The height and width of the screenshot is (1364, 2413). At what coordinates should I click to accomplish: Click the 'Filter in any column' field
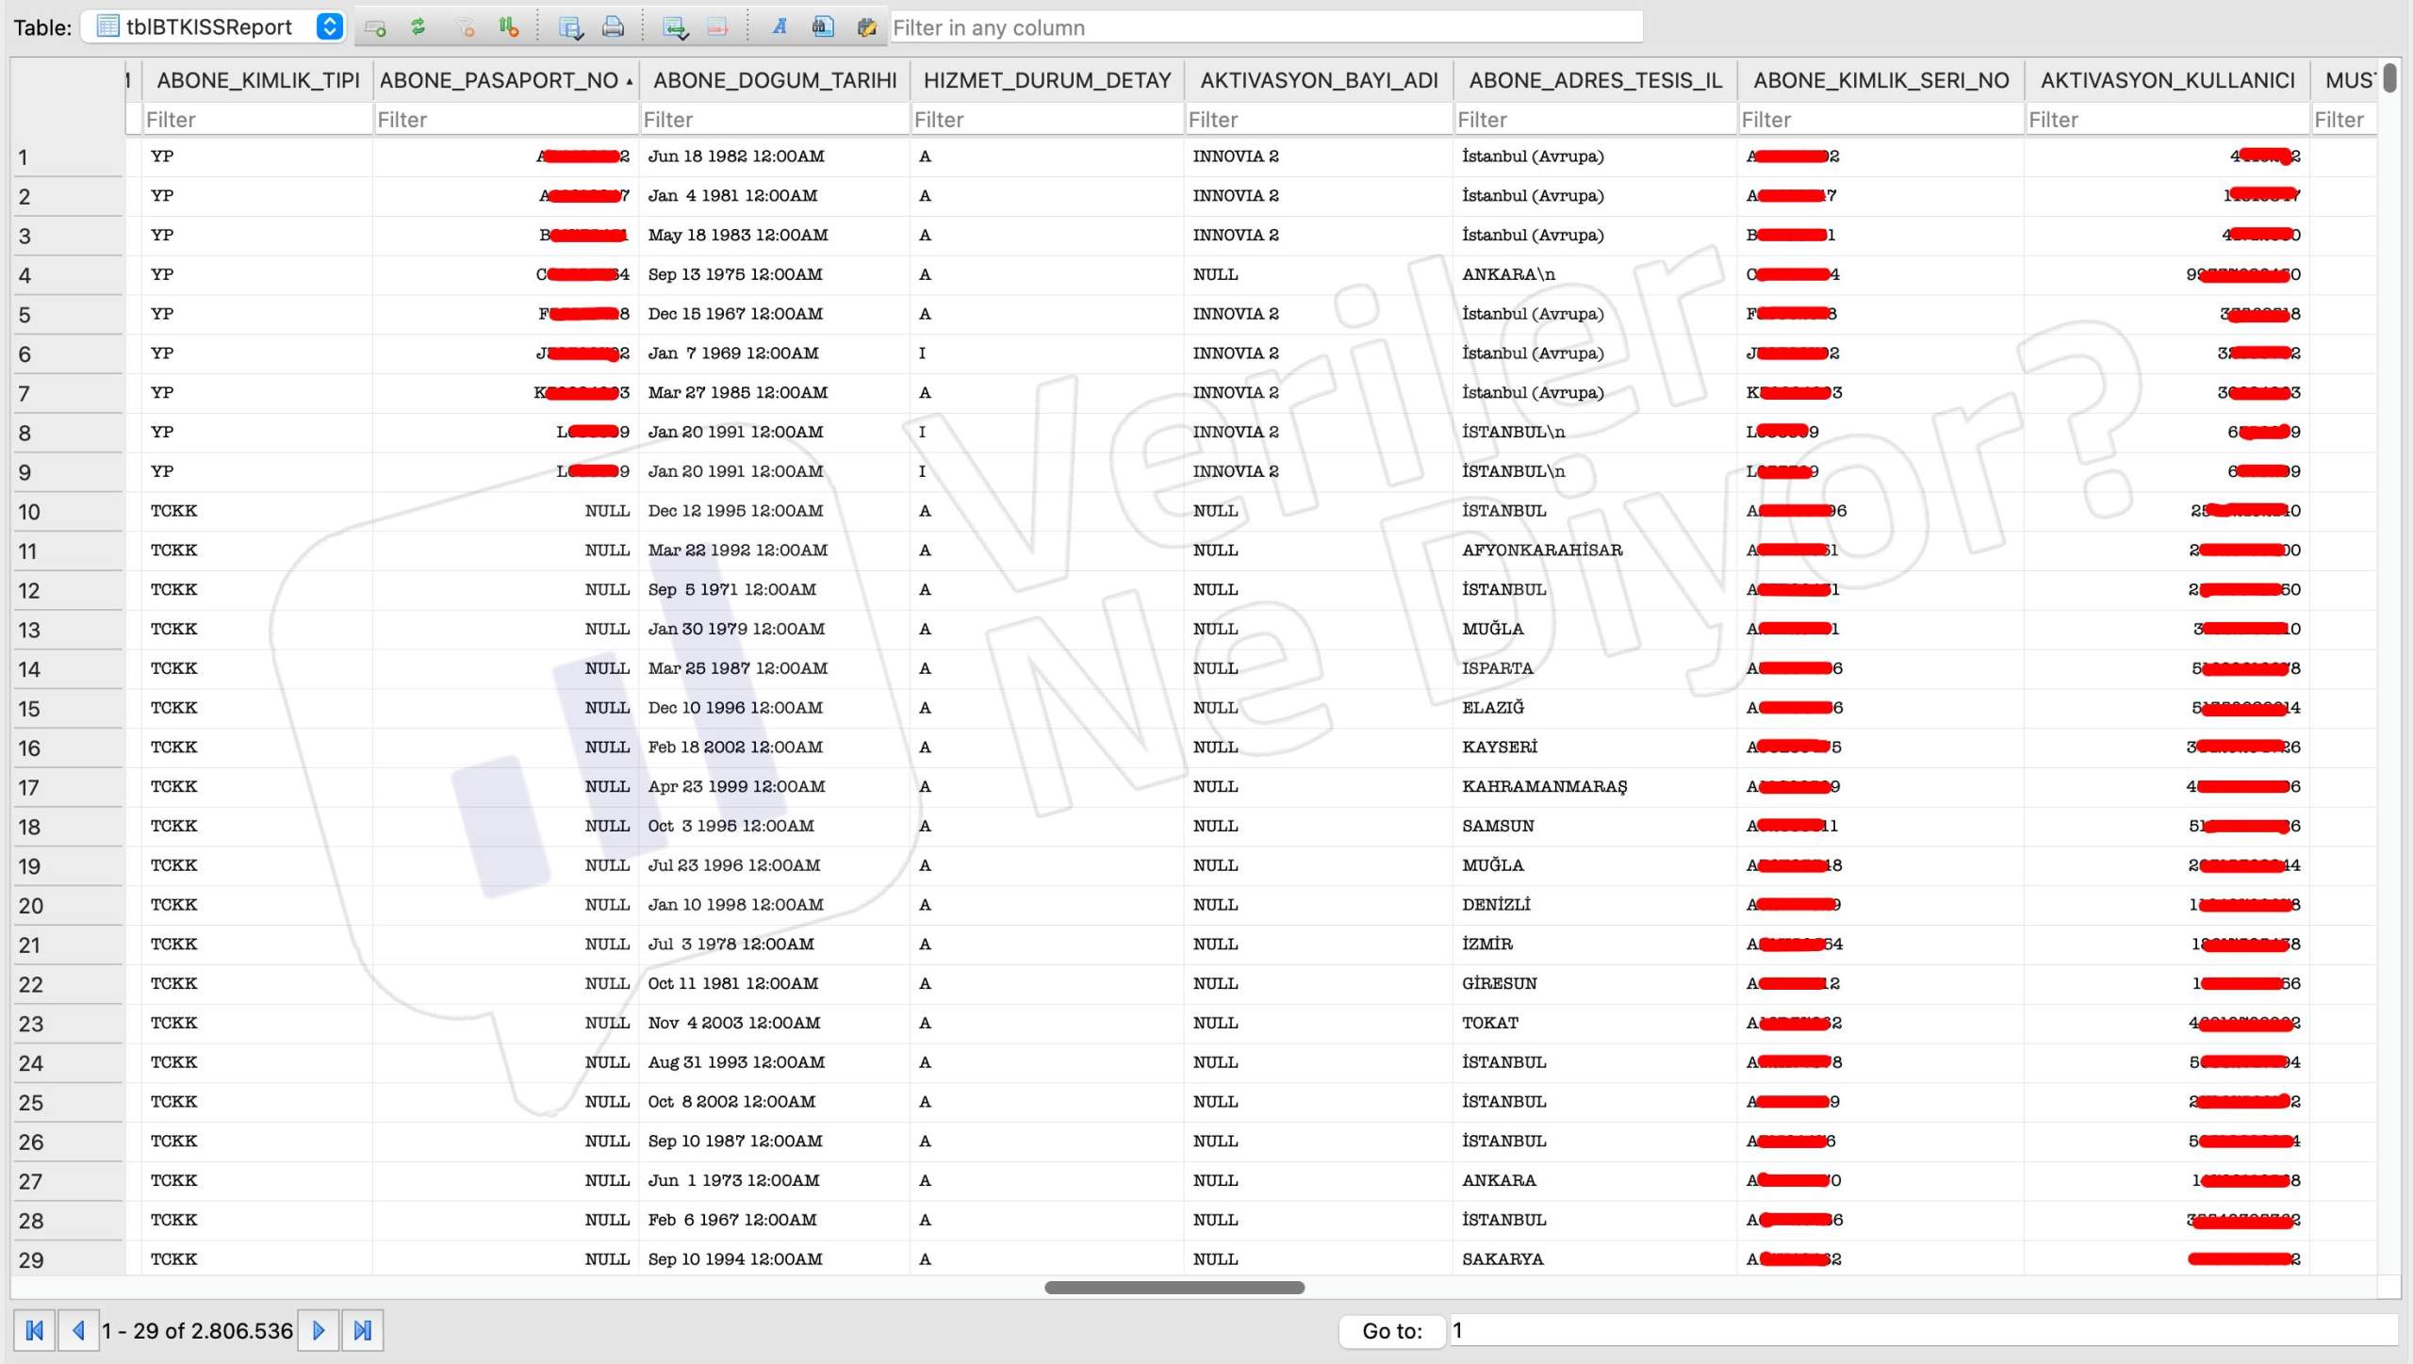pos(1265,27)
